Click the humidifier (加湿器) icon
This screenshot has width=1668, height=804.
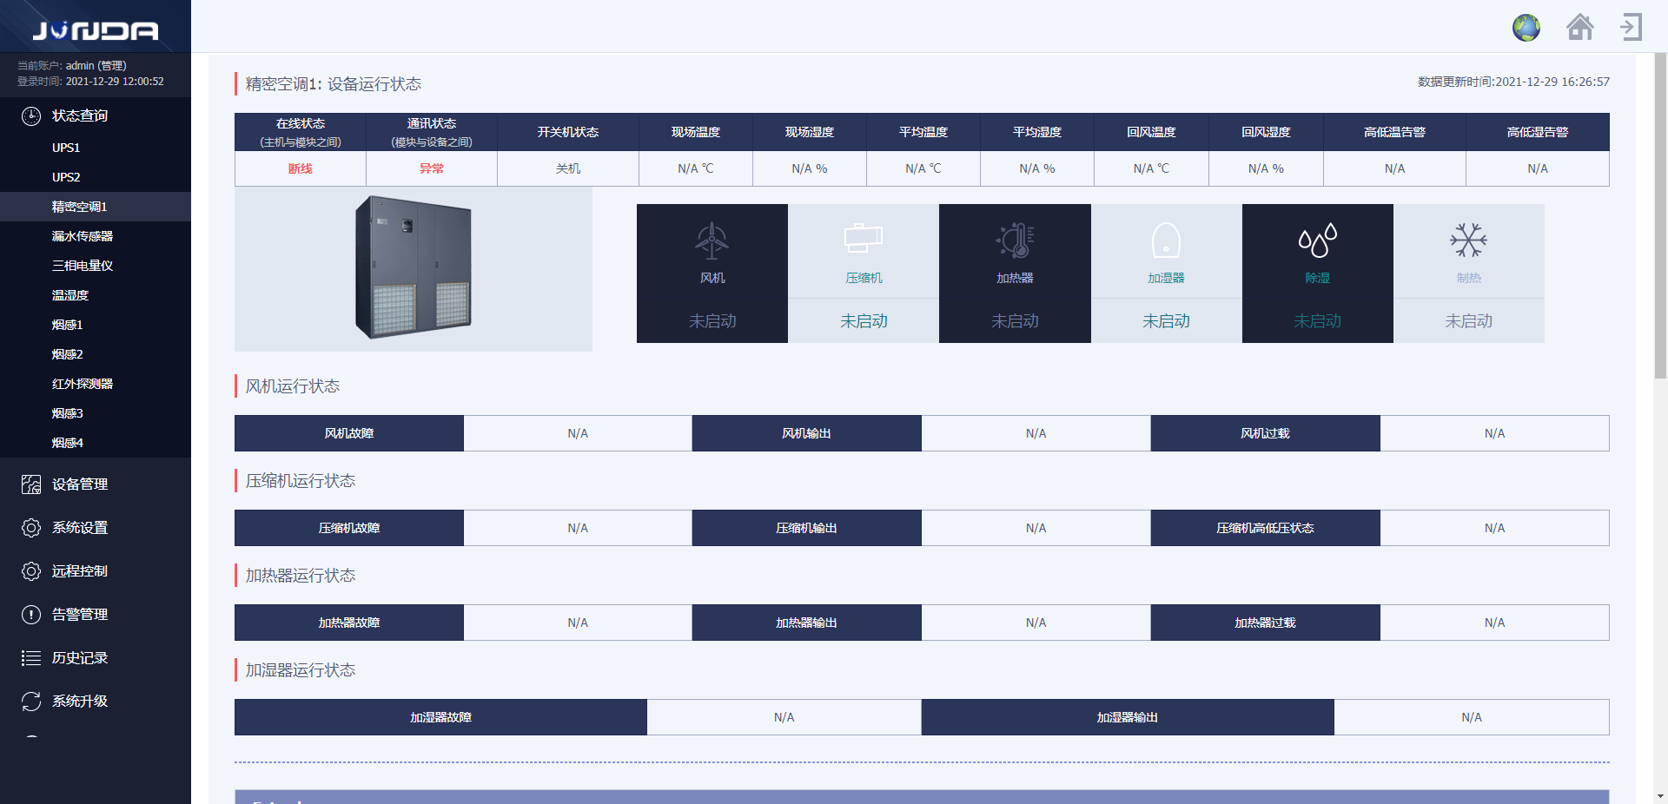[1165, 241]
